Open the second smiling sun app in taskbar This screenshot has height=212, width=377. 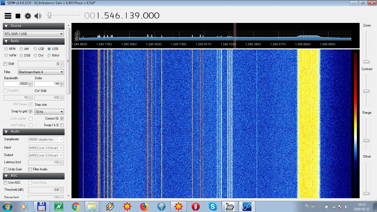[x=179, y=206]
